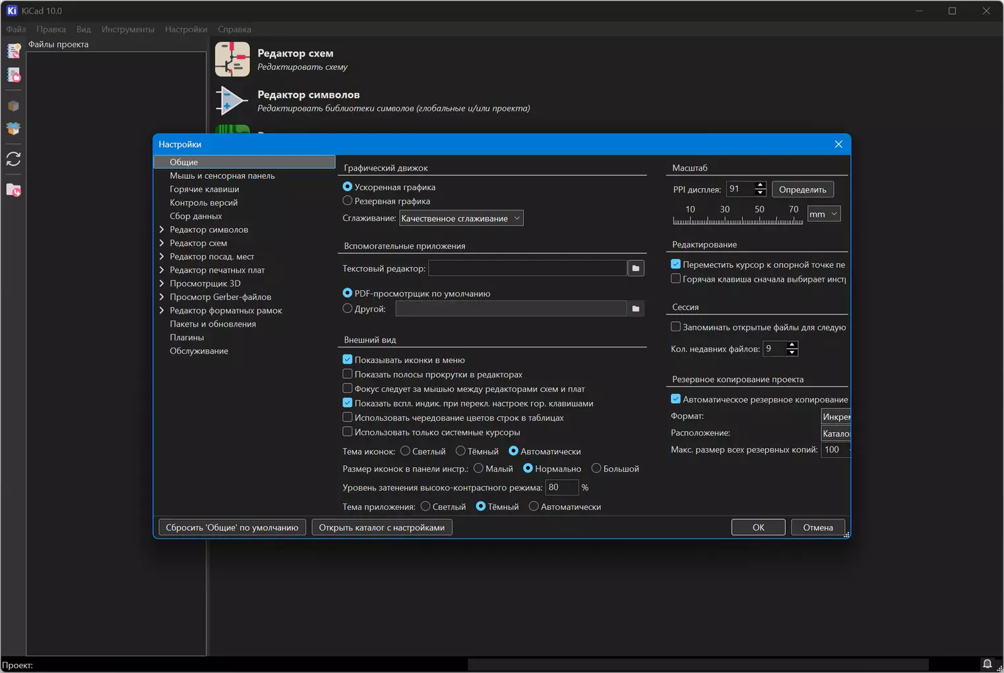Click the refresh arrows icon in the sidebar
This screenshot has height=673, width=1004.
coord(13,159)
